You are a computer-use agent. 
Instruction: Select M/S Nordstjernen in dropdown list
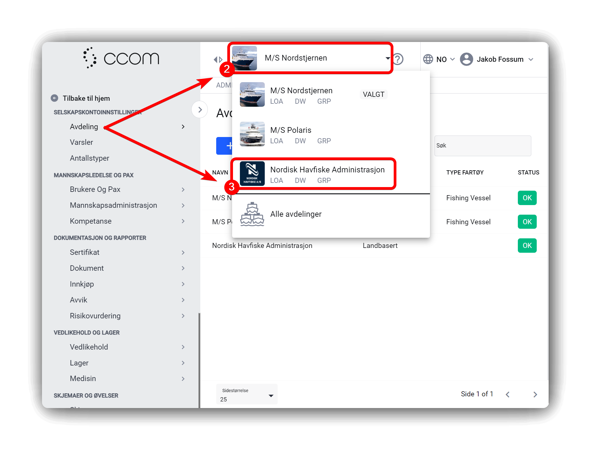click(331, 94)
